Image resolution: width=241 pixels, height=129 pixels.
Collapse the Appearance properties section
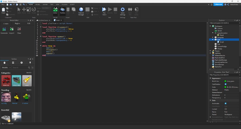[x=210, y=78]
